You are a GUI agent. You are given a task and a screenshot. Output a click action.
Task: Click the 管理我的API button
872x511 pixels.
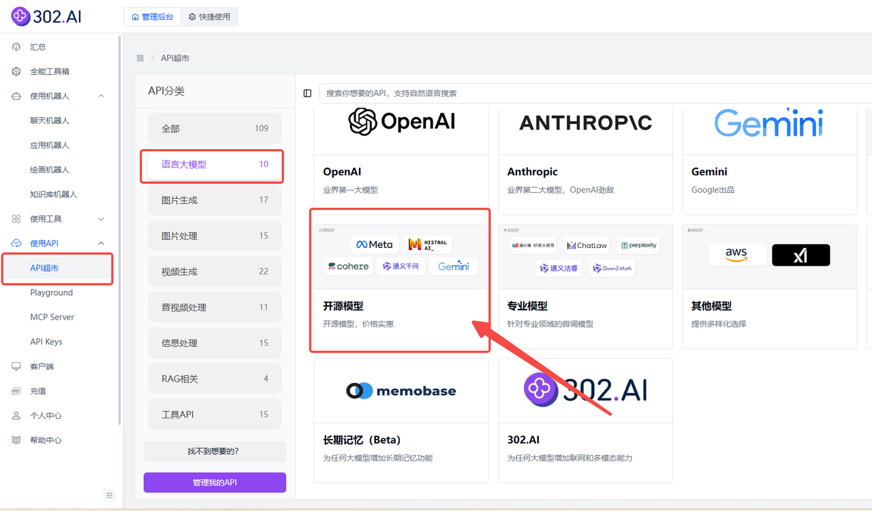pyautogui.click(x=215, y=482)
